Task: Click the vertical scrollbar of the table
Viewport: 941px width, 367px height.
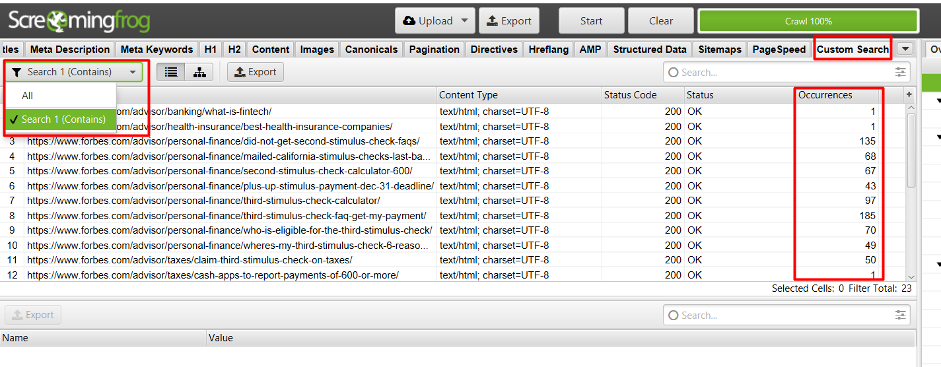Action: (911, 150)
